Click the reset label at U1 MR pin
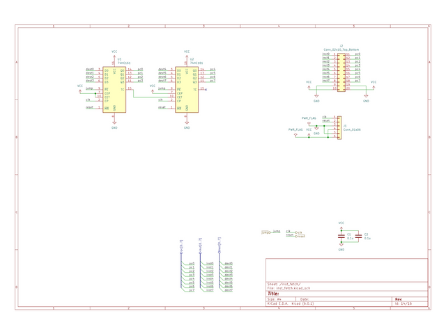This screenshot has width=446, height=334. click(89, 108)
